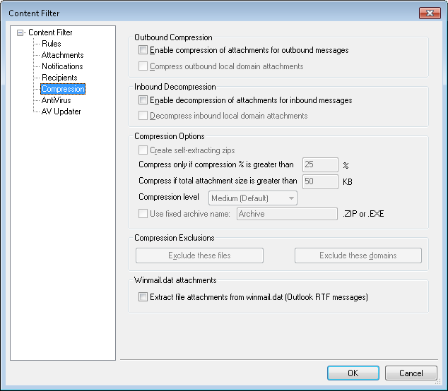
Task: Toggle Compress outbound local domain attachments
Action: tap(143, 66)
